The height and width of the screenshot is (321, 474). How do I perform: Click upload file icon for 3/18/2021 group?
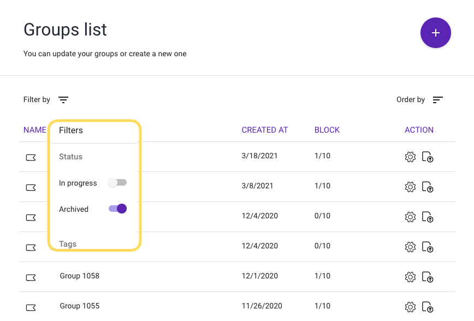428,157
